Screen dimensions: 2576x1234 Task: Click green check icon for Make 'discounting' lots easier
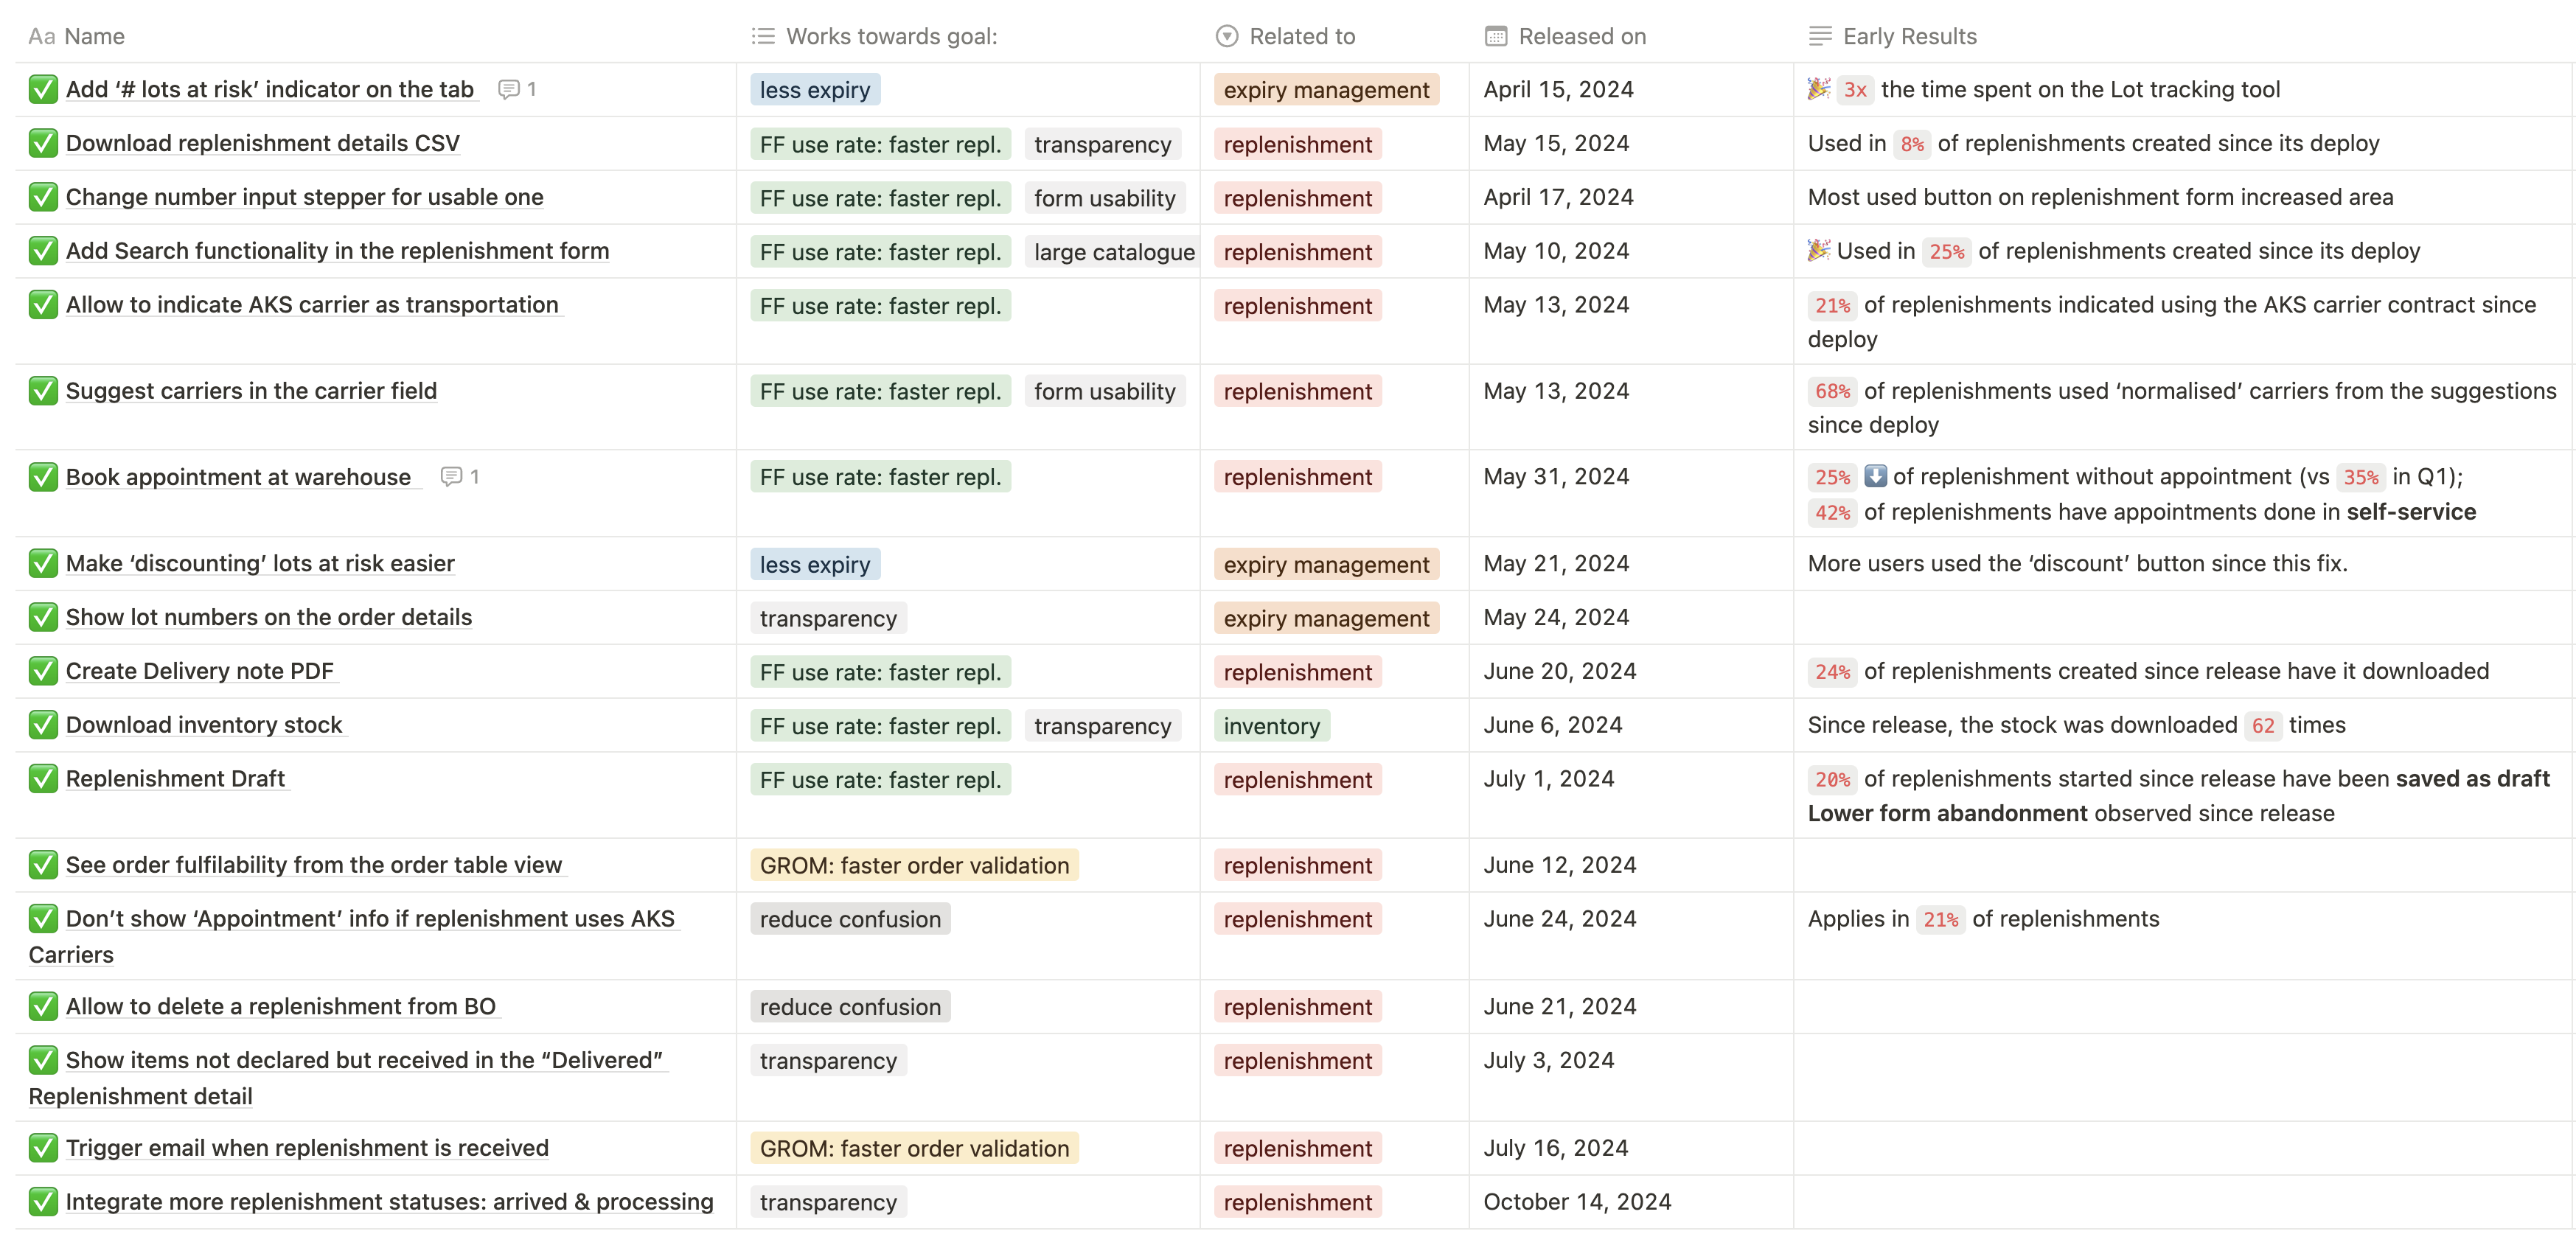[43, 563]
